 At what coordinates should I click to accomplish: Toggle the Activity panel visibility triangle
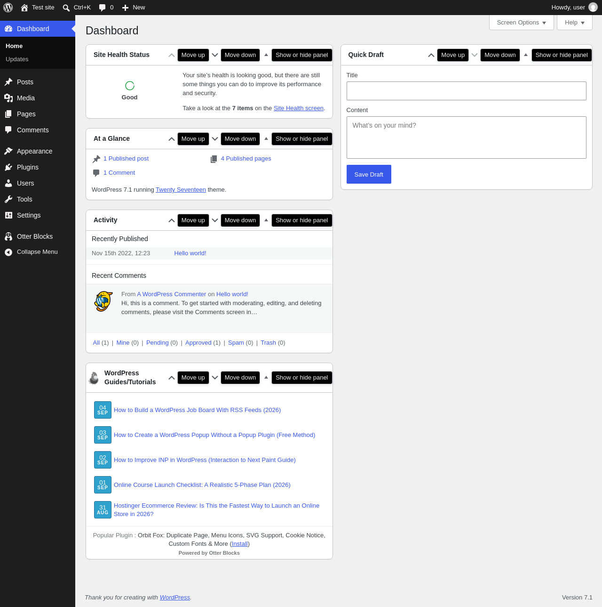point(266,220)
